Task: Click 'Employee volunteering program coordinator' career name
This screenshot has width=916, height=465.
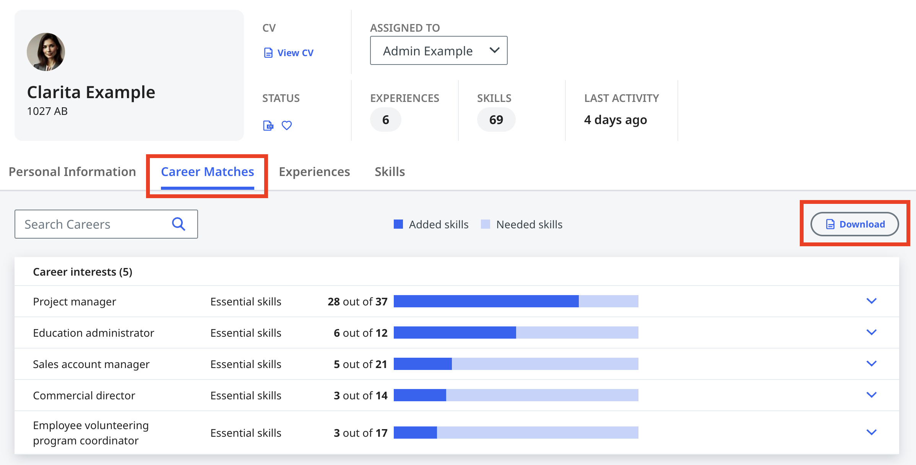Action: point(91,433)
